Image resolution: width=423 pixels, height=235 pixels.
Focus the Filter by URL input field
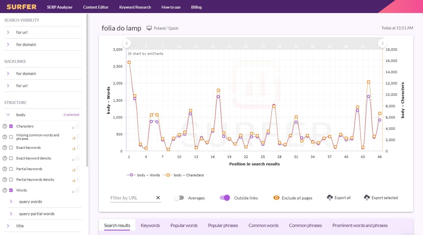[x=132, y=198]
